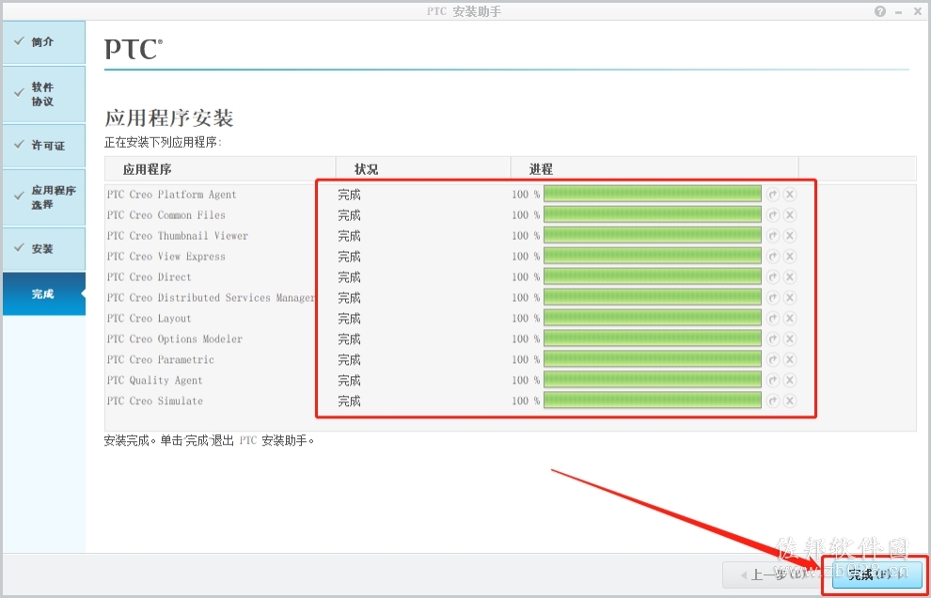Click the 上一步 back button
931x598 pixels.
coord(774,574)
